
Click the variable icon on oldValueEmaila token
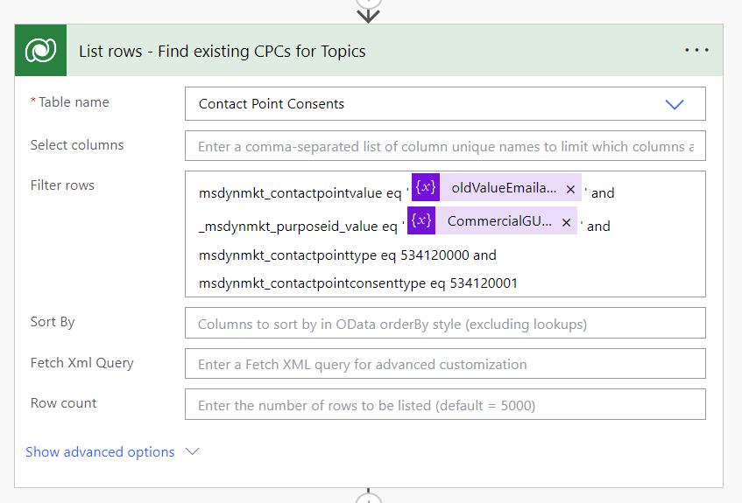[x=426, y=187]
